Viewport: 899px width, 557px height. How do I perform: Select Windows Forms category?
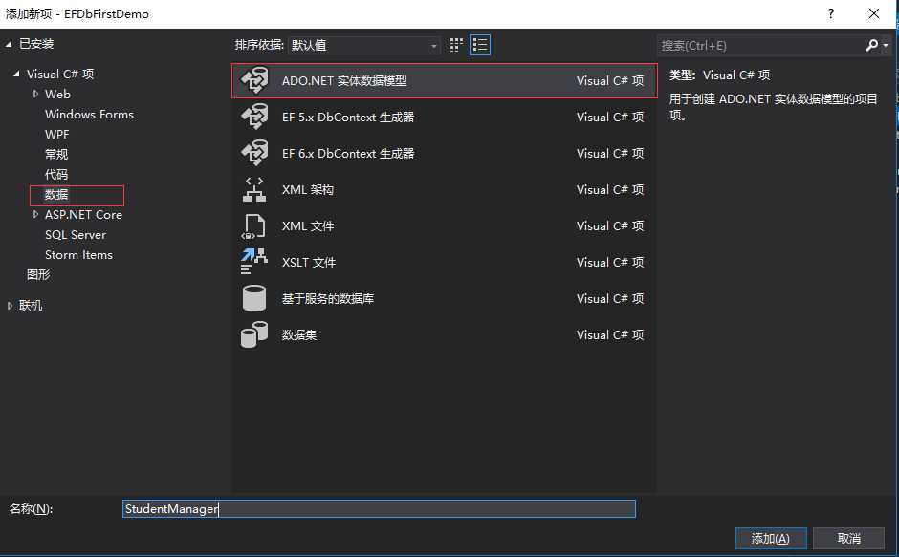90,114
